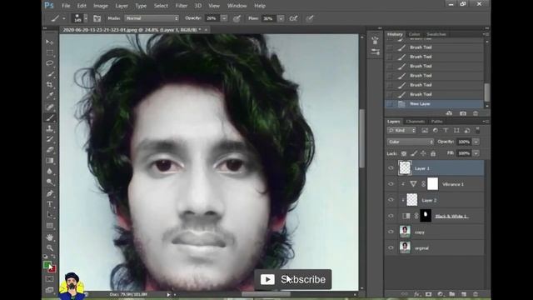Open the Image menu

coord(101,6)
